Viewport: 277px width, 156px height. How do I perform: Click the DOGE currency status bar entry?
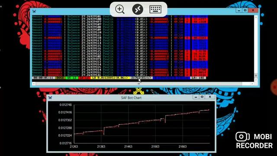(x=60, y=78)
